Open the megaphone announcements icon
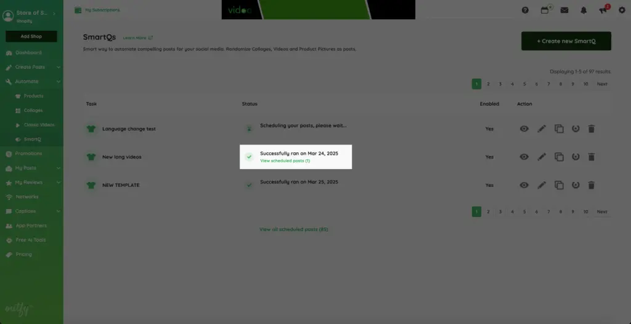Viewport: 631px width, 324px height. (x=603, y=10)
